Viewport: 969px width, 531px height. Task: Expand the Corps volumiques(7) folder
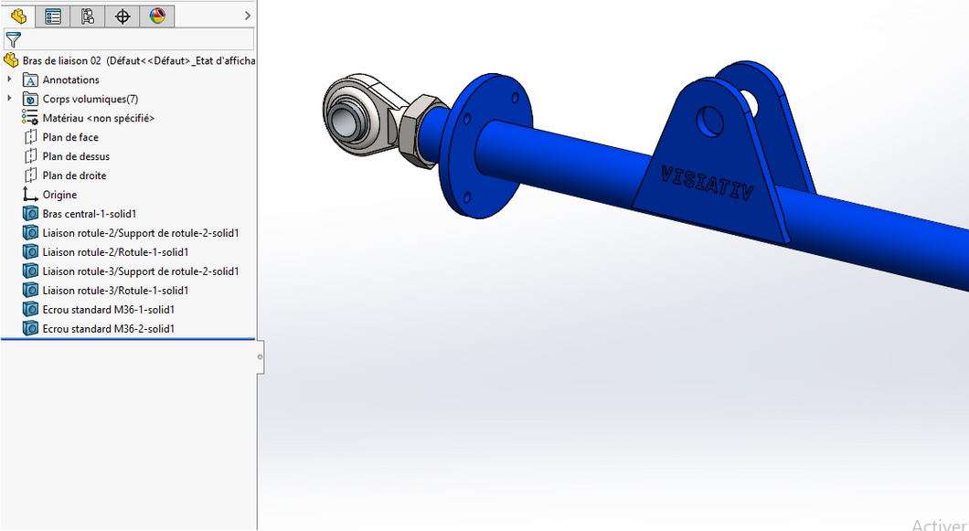coord(9,99)
